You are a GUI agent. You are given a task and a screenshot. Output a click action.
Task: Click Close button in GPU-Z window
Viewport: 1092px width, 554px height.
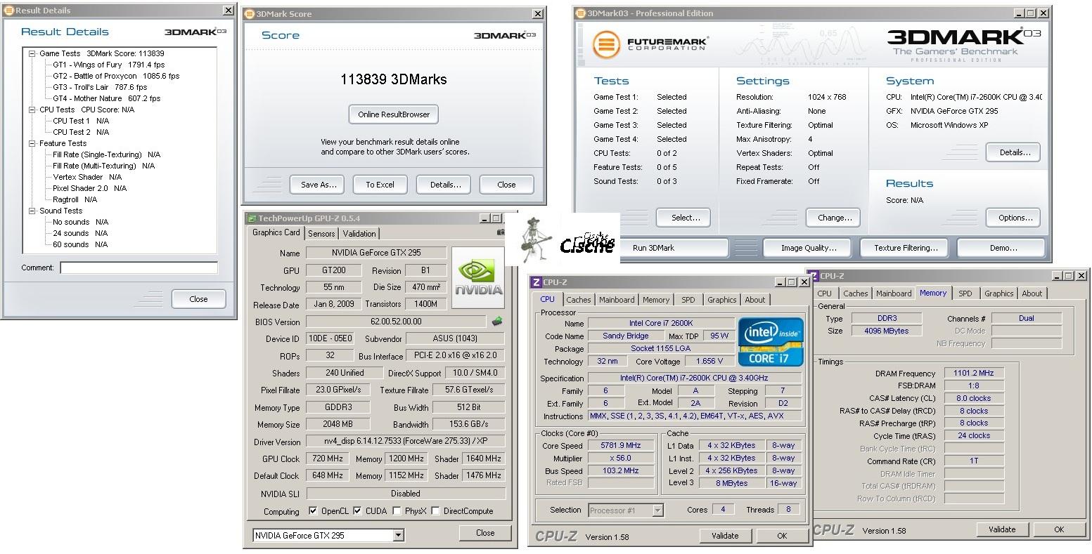[485, 533]
